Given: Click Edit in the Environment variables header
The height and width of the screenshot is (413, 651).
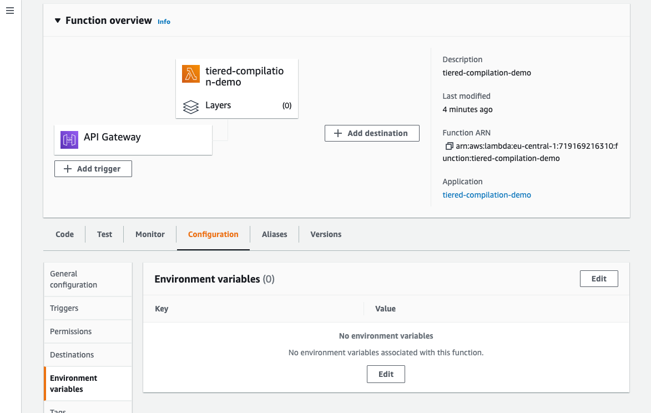Looking at the screenshot, I should pos(599,279).
